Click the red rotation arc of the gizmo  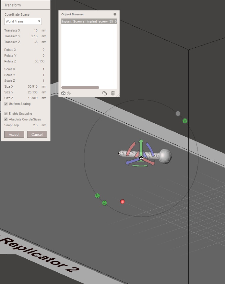[x=131, y=149]
